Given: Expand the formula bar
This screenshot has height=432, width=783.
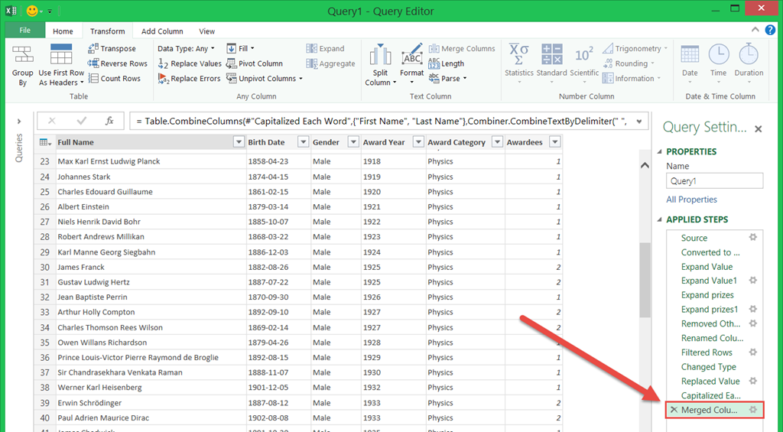Looking at the screenshot, I should [638, 121].
